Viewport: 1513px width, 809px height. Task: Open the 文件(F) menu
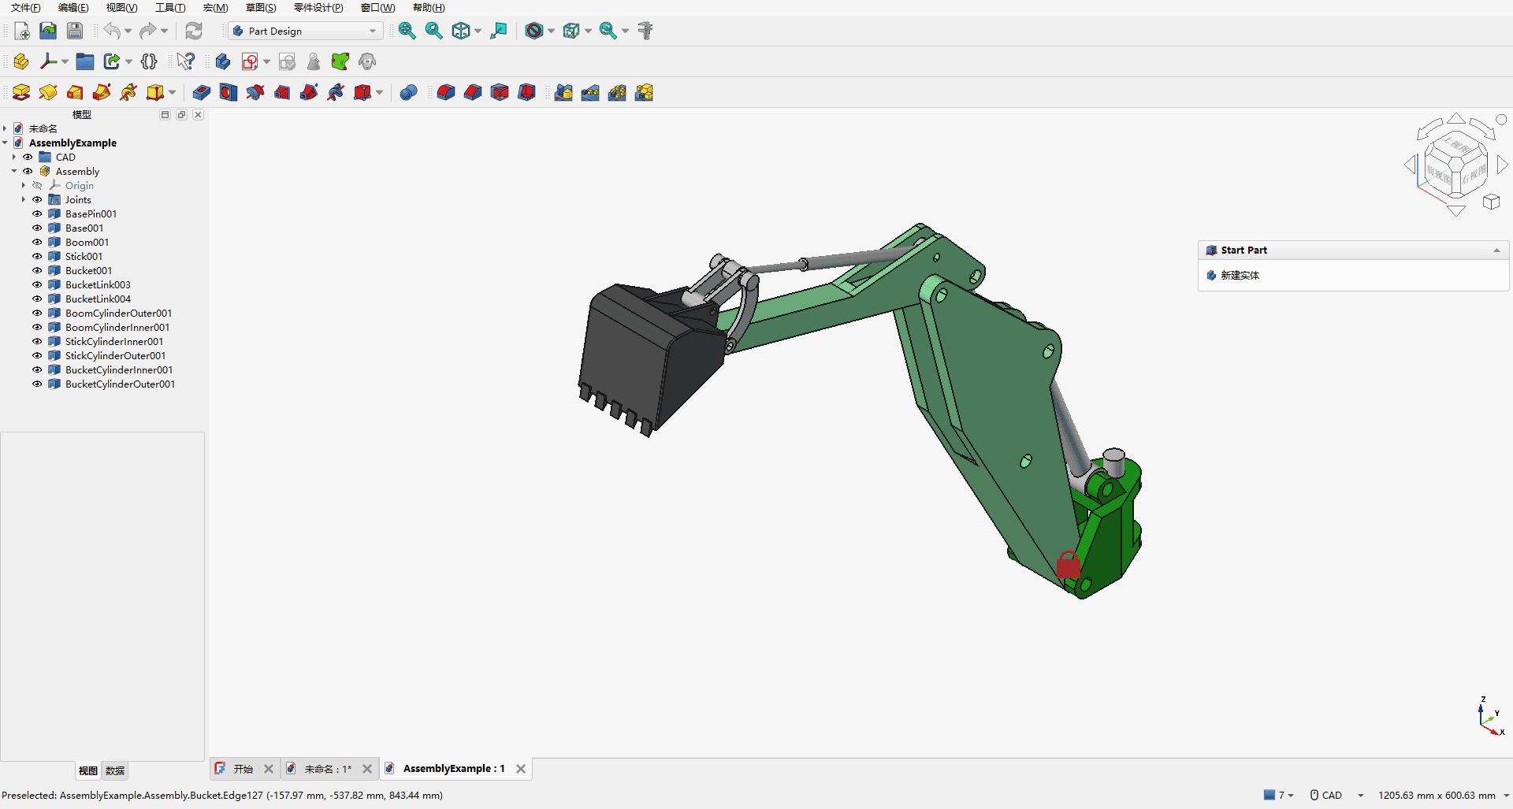point(25,8)
